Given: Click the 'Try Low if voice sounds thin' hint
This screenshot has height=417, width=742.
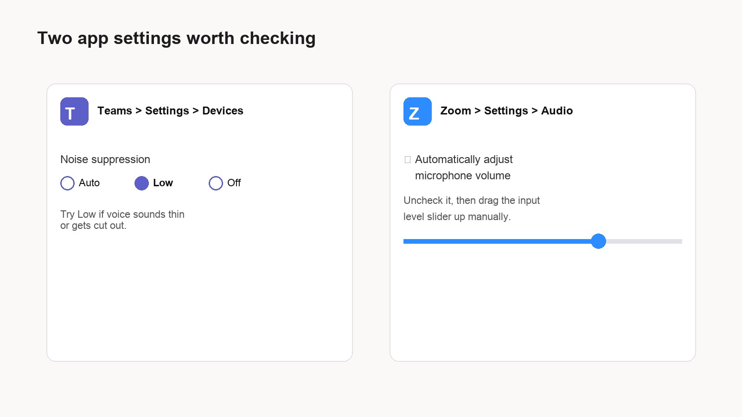Looking at the screenshot, I should [x=122, y=214].
